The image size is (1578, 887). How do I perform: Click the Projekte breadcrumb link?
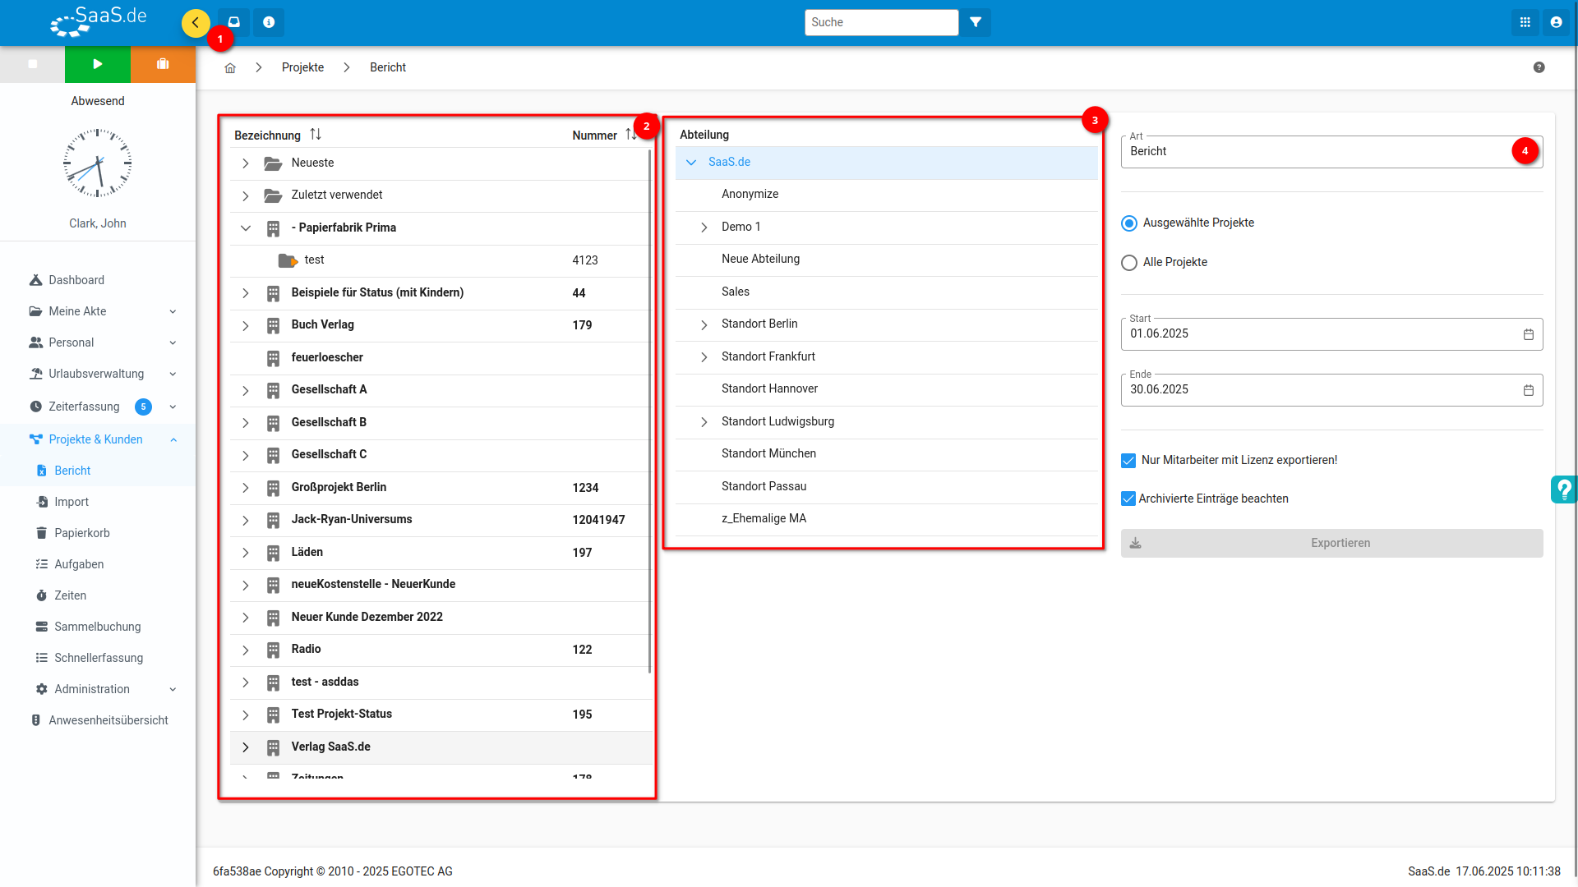pyautogui.click(x=302, y=67)
